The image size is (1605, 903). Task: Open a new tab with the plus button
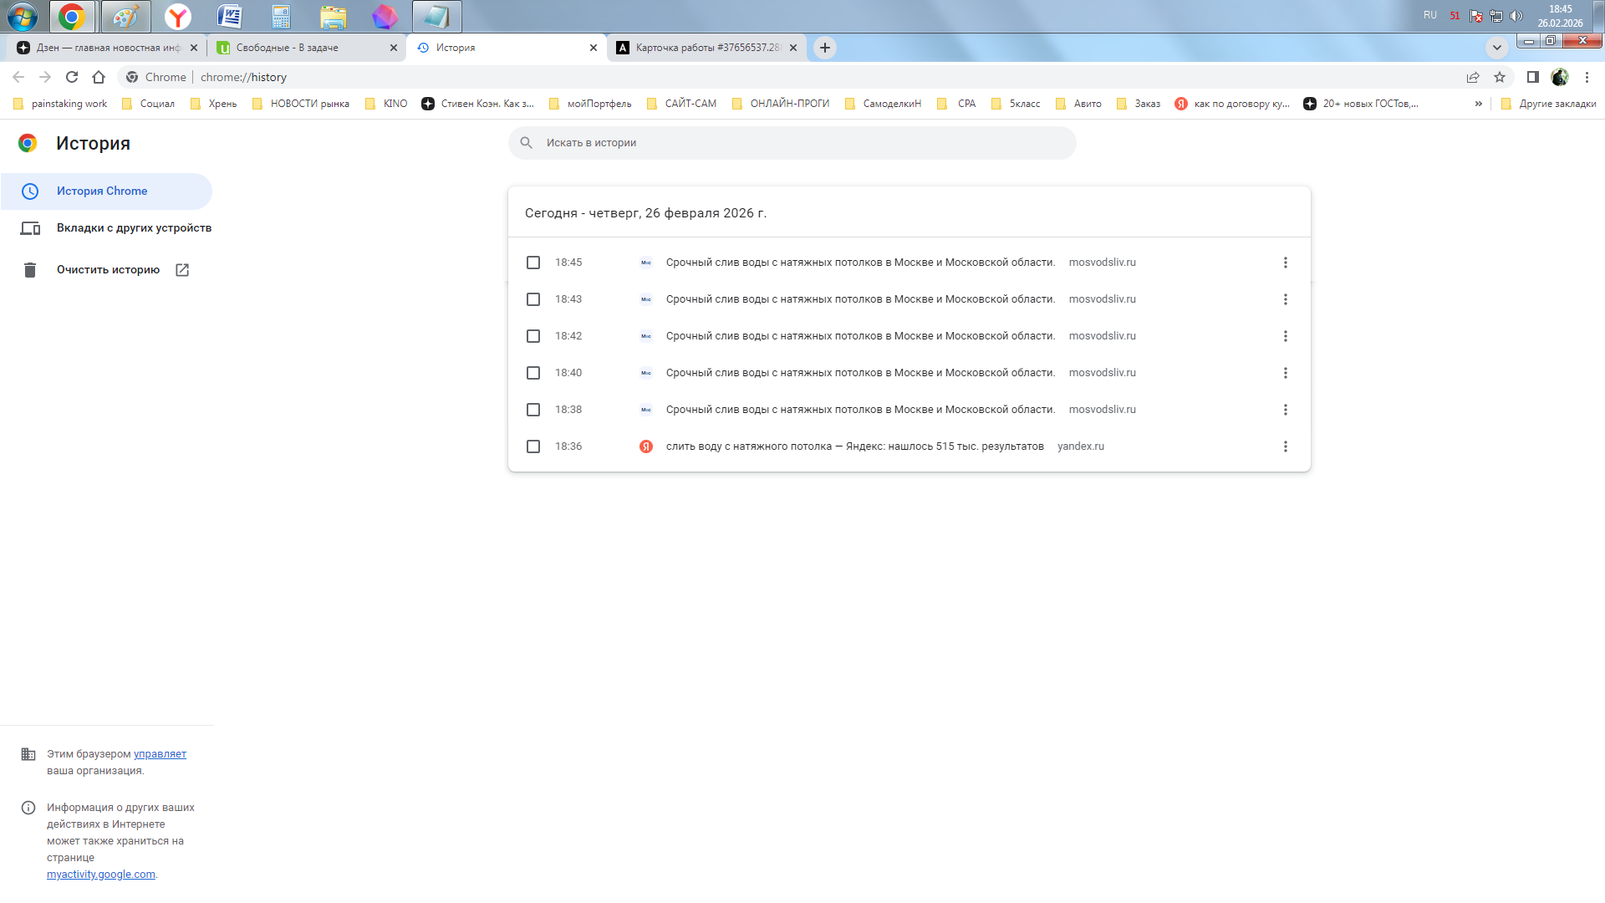(x=825, y=48)
